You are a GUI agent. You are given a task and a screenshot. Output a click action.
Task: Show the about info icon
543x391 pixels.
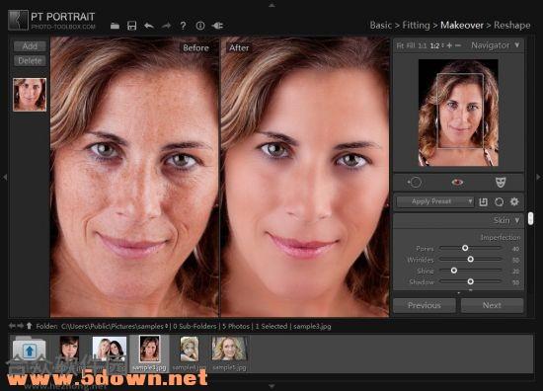tap(200, 26)
